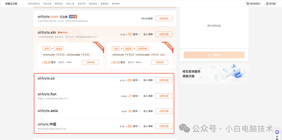Image resolution: width=282 pixels, height=140 pixels.
Task: Select the .online tag in combo card
Action: (x=142, y=48)
